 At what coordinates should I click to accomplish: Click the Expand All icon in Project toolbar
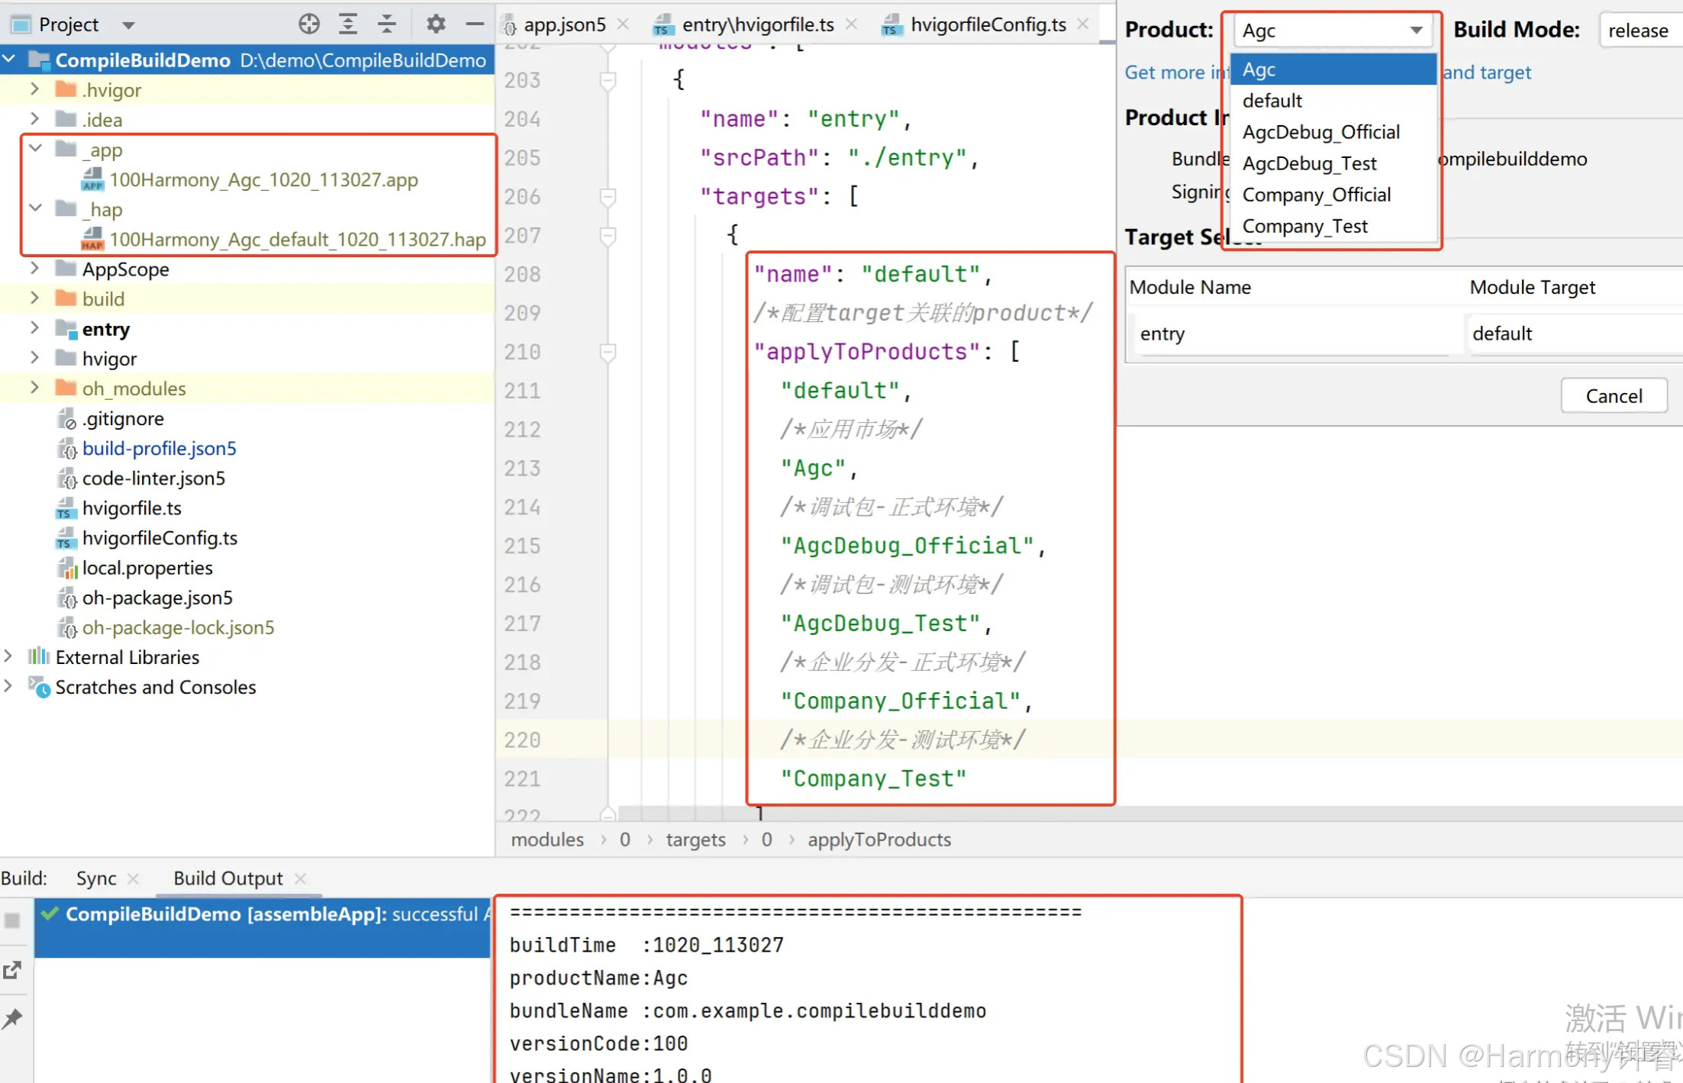(348, 24)
